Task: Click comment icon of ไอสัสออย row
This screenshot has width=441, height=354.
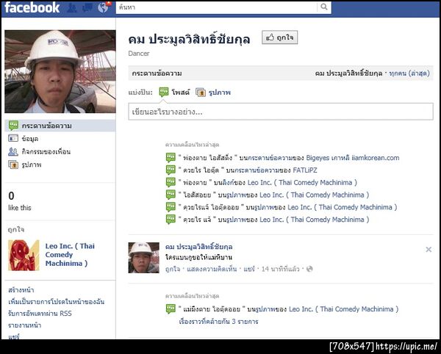Action: tap(171, 195)
